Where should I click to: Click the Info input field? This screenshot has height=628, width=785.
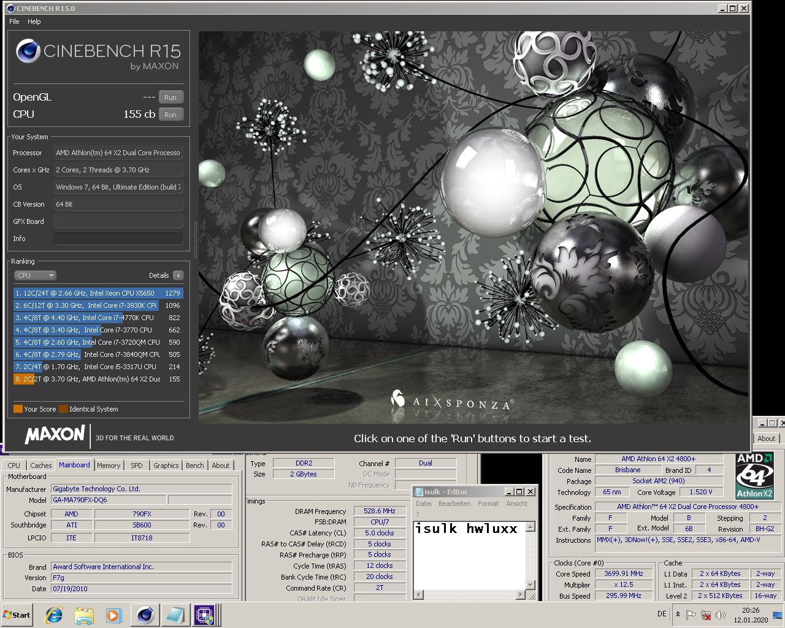click(x=118, y=239)
